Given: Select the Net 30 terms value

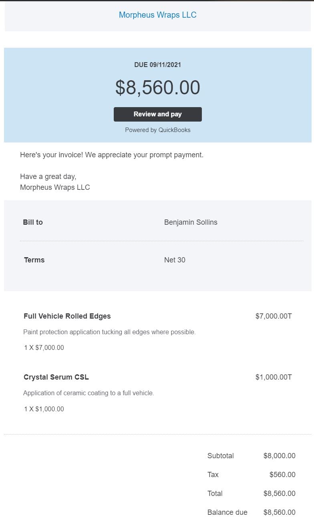Looking at the screenshot, I should (x=175, y=260).
